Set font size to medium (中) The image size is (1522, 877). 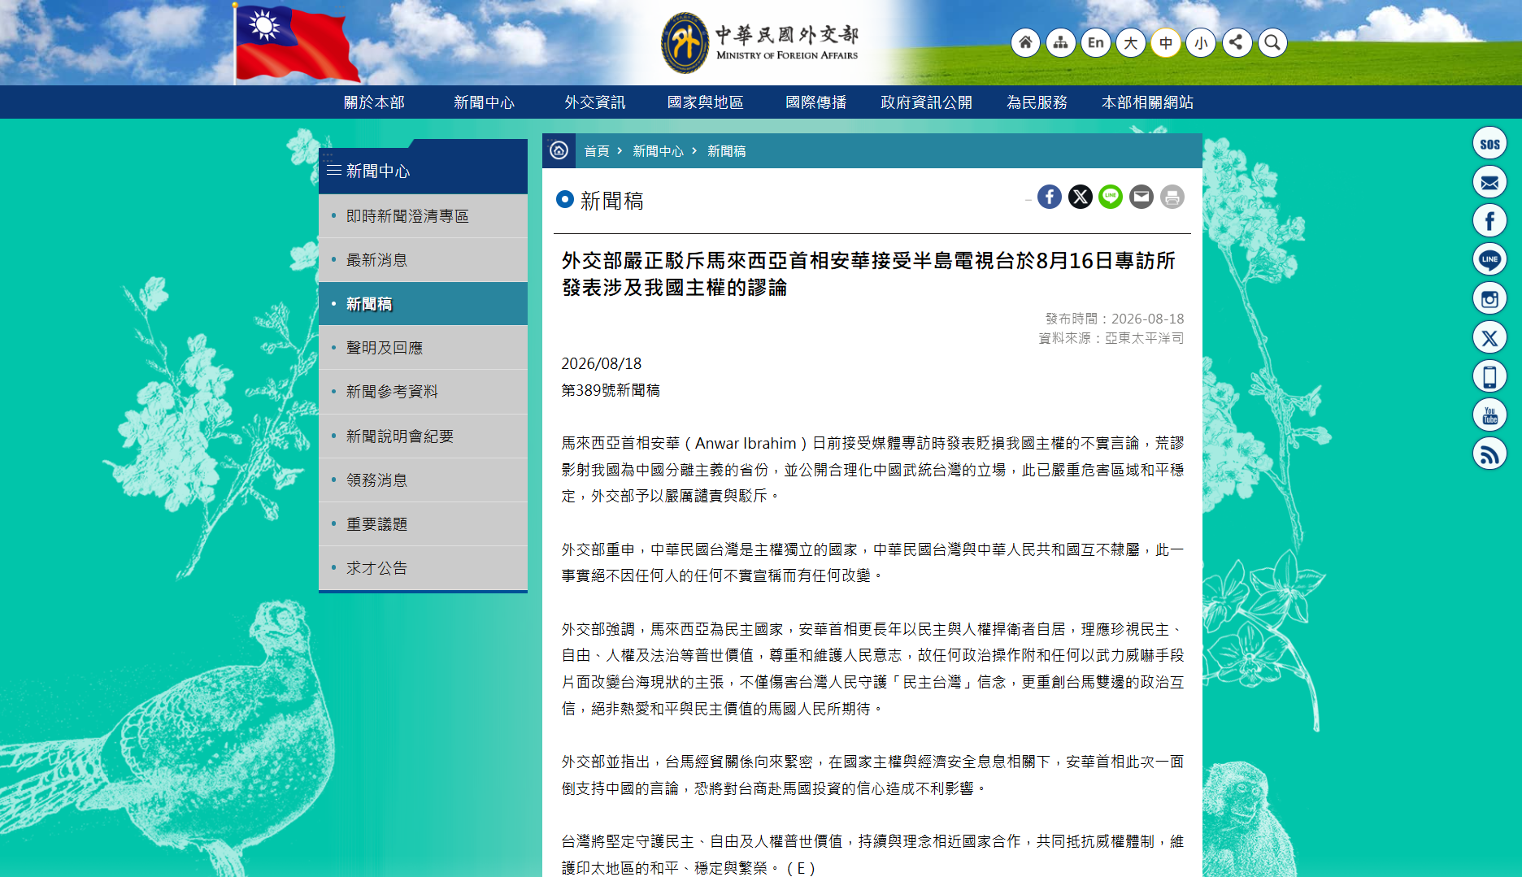(x=1166, y=42)
